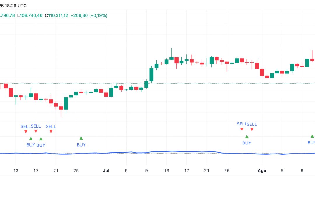
Task: Click the last red SELL triangle before Ago
Action: coord(252,130)
